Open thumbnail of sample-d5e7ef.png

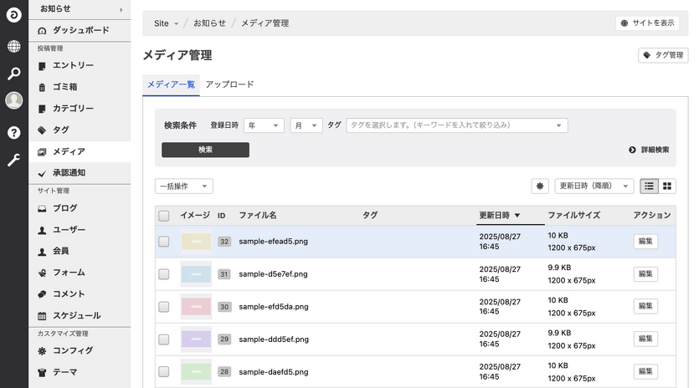(196, 274)
